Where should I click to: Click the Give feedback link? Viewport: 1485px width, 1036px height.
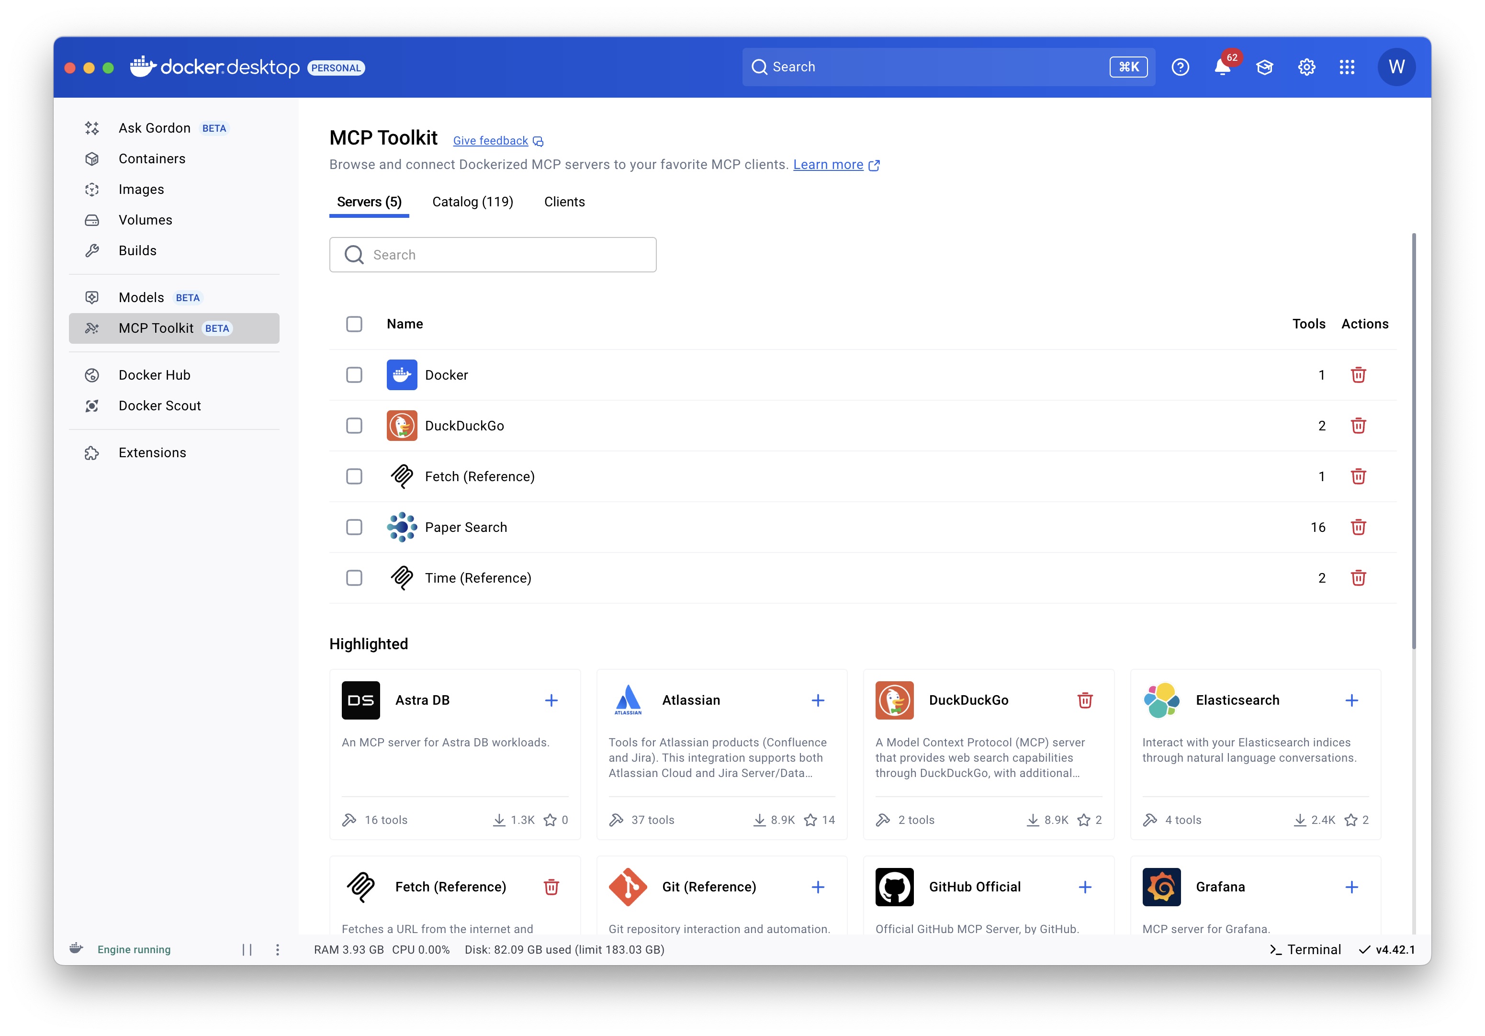(490, 141)
